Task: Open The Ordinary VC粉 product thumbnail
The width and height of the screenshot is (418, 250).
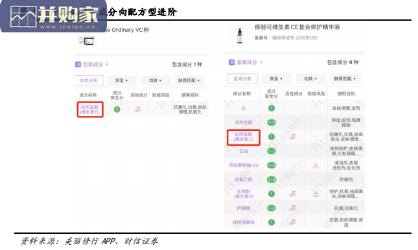Action: coord(86,41)
